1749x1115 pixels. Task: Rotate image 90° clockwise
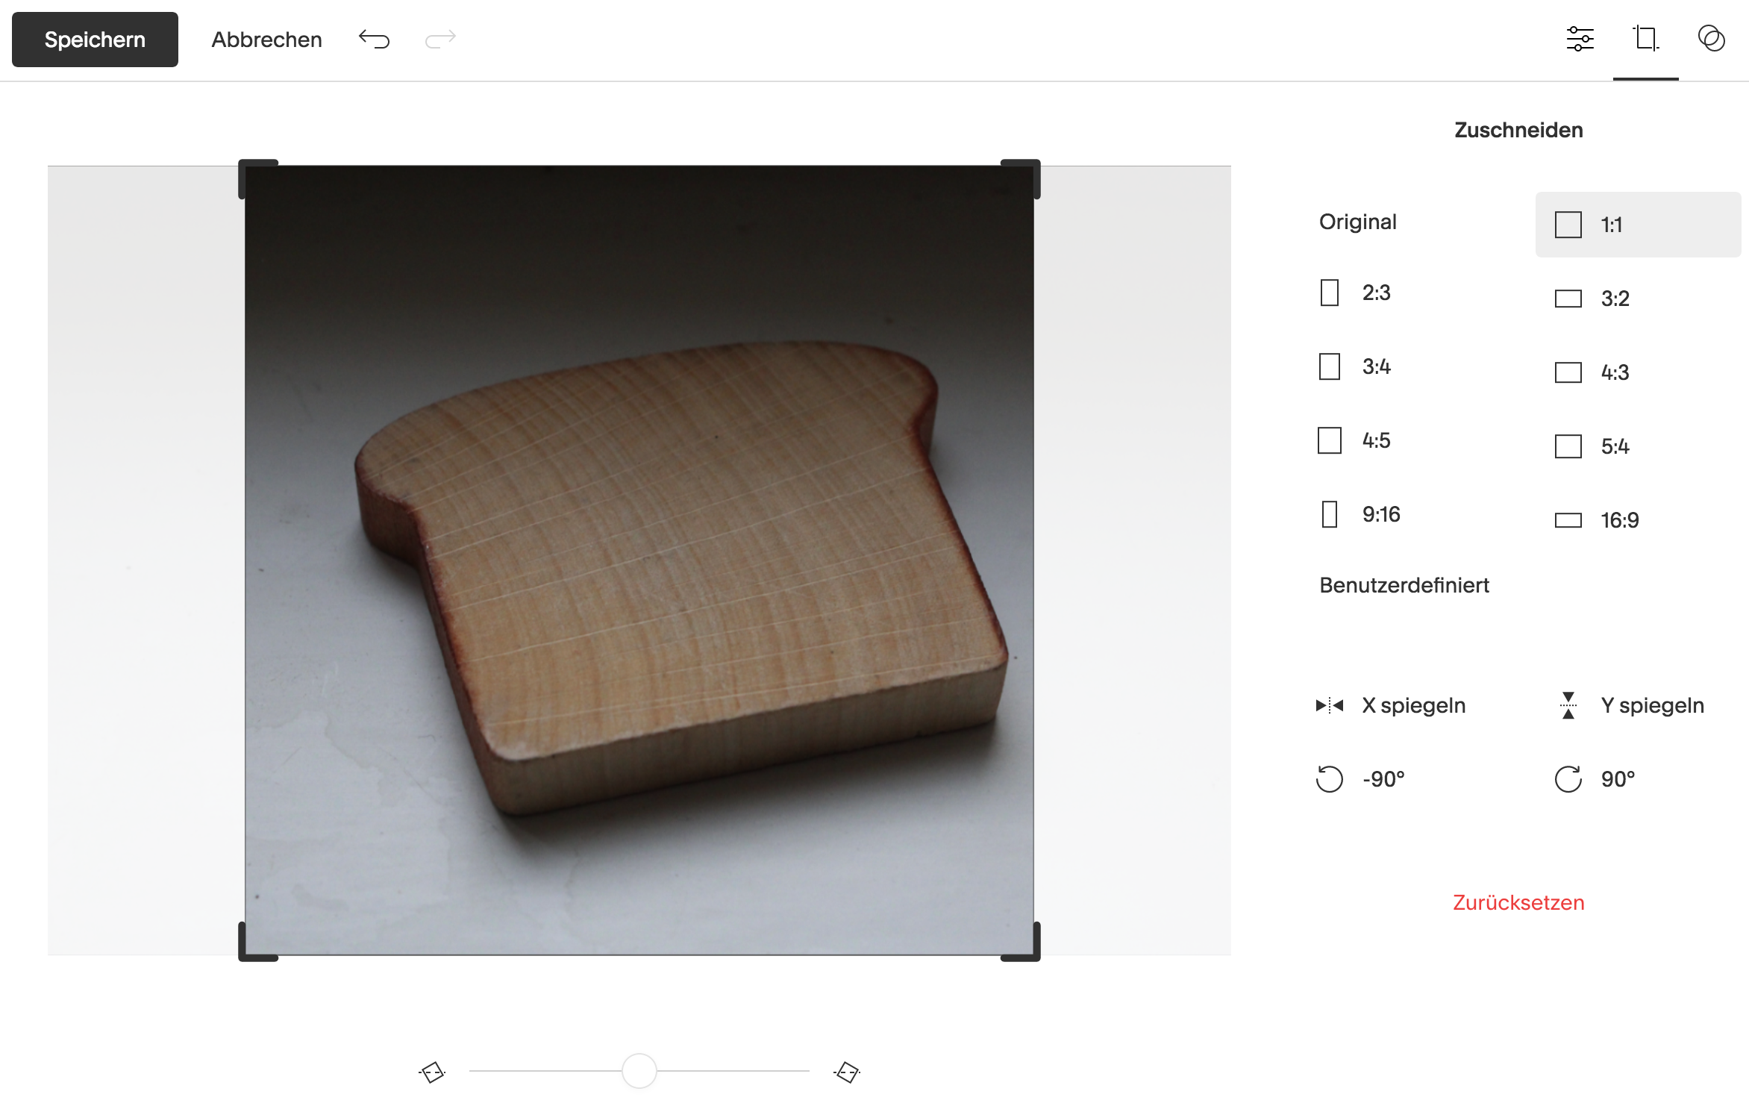click(x=1595, y=779)
